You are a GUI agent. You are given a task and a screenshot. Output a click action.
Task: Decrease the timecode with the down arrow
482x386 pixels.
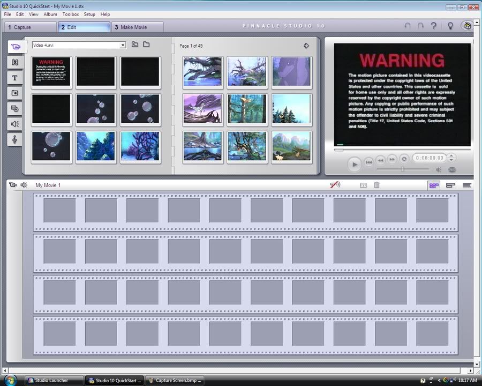tap(451, 160)
